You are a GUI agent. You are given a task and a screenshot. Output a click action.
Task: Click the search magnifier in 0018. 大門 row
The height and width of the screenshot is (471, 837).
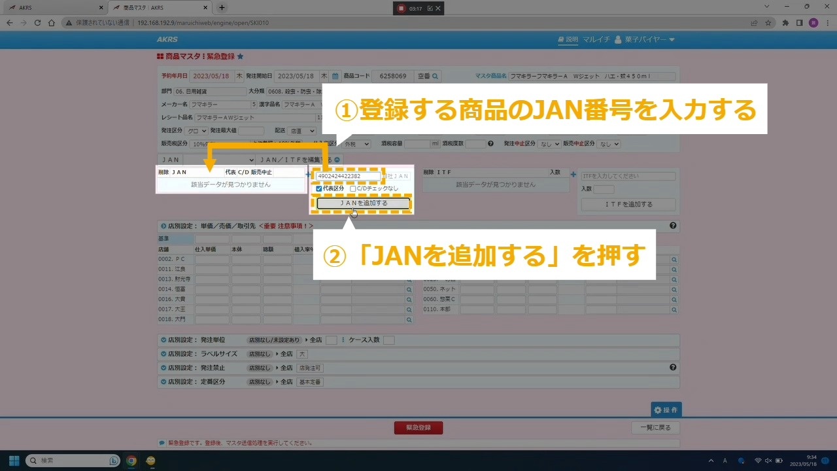[409, 320]
